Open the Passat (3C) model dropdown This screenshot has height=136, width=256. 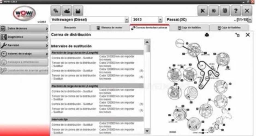(250, 20)
